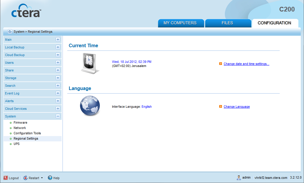Screen dimensions: 304x183
Task: Click the Restart button label
Action: (34, 178)
